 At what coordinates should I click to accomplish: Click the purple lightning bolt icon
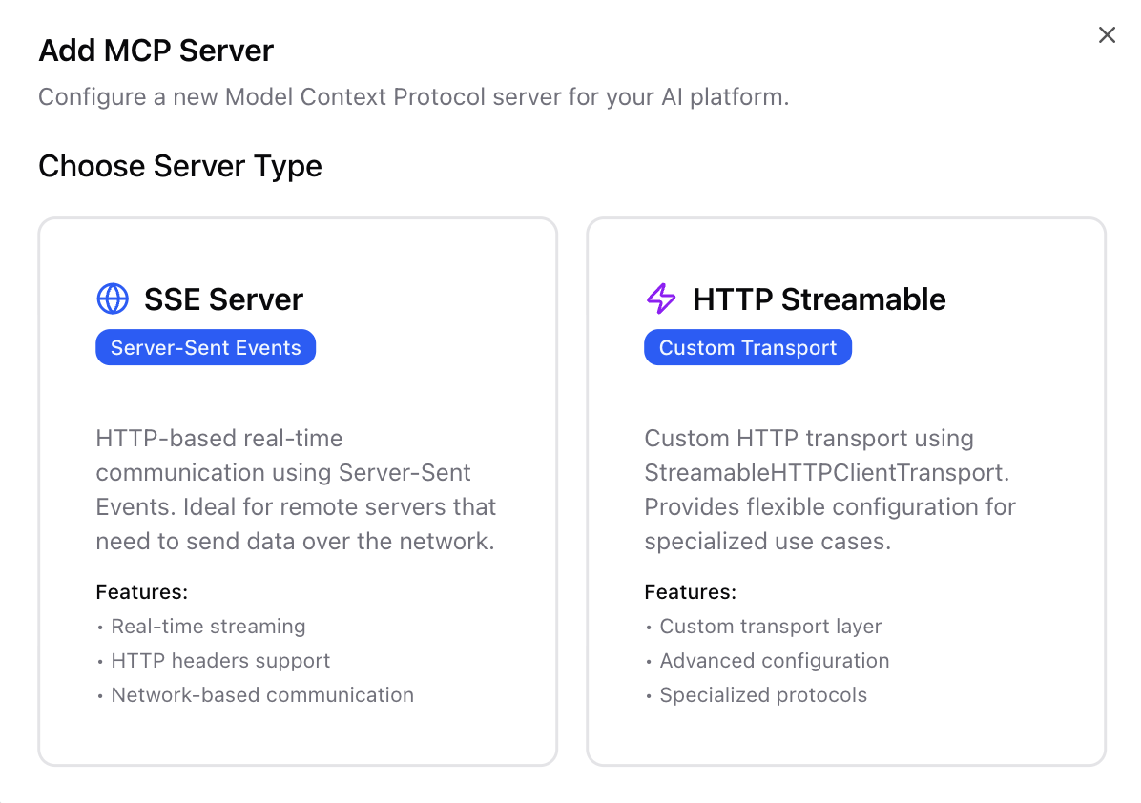659,299
